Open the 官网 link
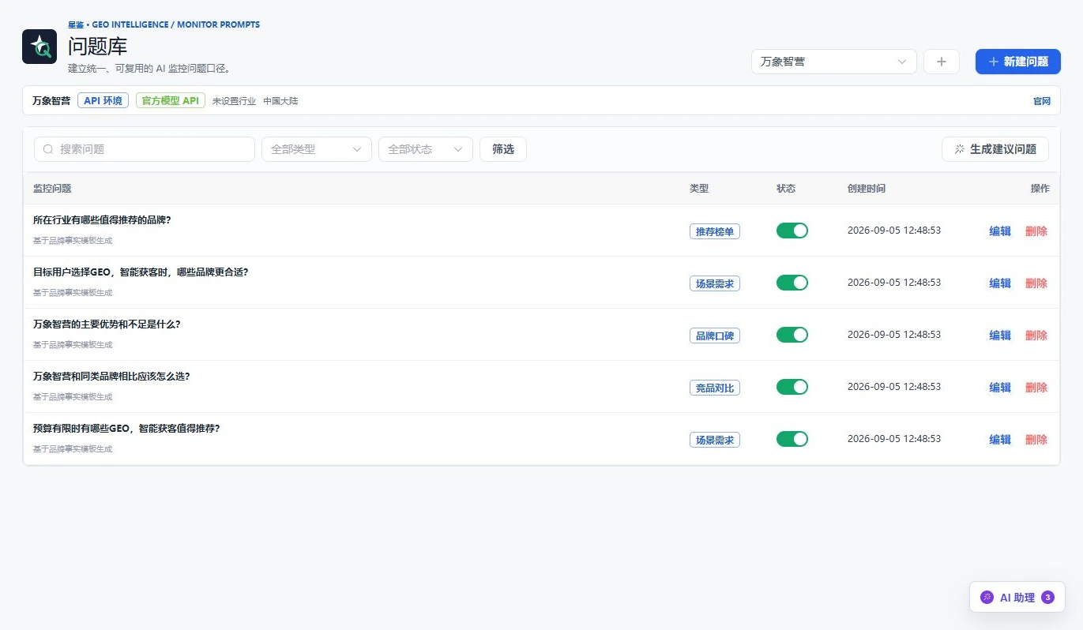This screenshot has width=1083, height=630. coord(1042,101)
